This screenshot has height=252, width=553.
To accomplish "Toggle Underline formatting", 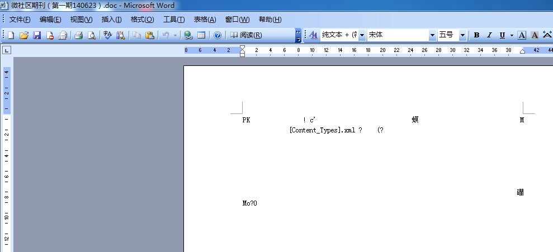I will [x=502, y=35].
